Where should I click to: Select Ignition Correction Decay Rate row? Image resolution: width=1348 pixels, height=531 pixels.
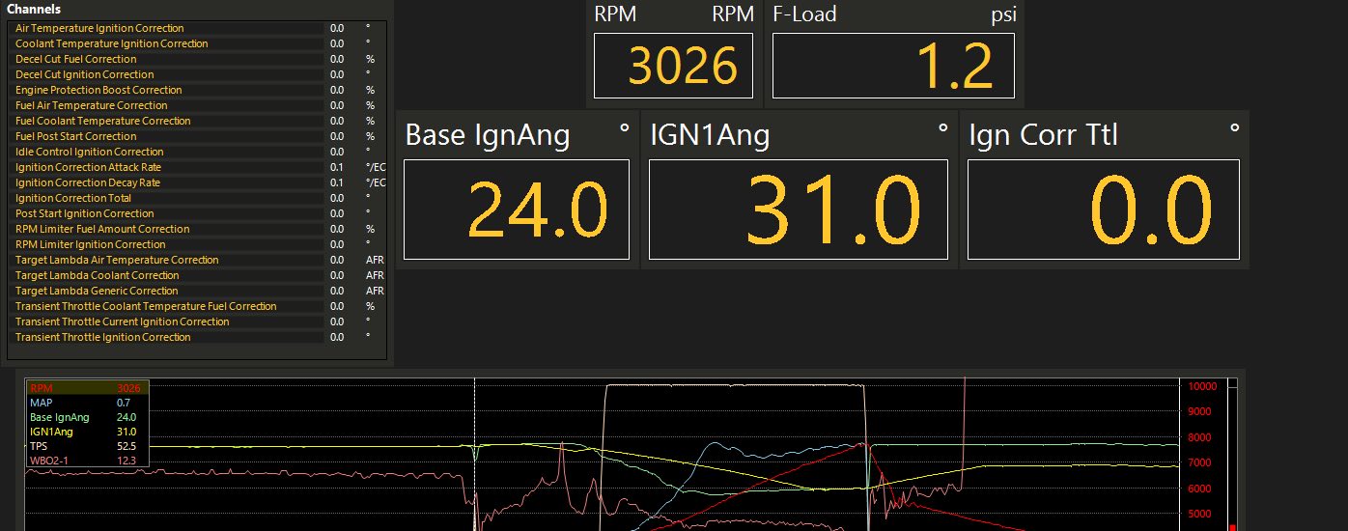(197, 182)
